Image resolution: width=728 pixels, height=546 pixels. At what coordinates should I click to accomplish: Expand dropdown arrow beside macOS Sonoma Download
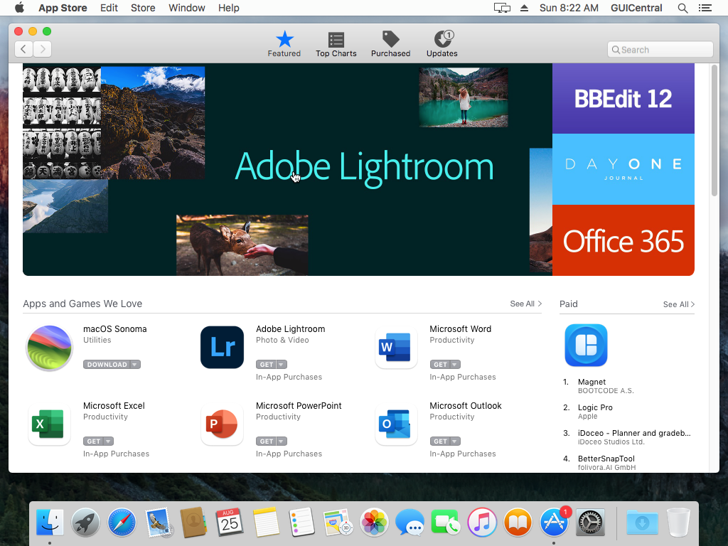click(134, 365)
